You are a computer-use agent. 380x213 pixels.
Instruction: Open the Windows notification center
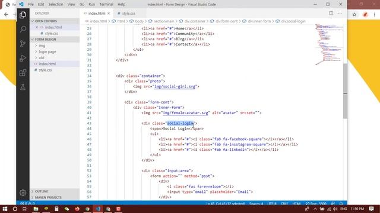coord(372,209)
